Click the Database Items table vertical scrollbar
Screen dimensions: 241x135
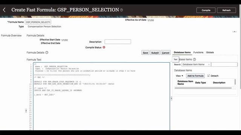(x=235, y=82)
